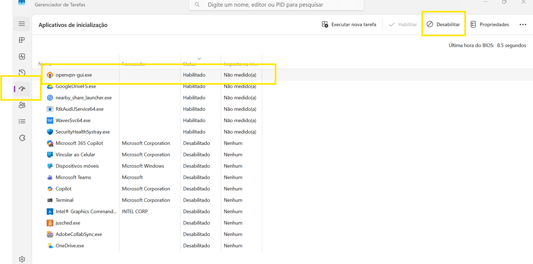Click the AdobeCollabSync.exe icon
This screenshot has height=264, width=533.
coord(49,234)
